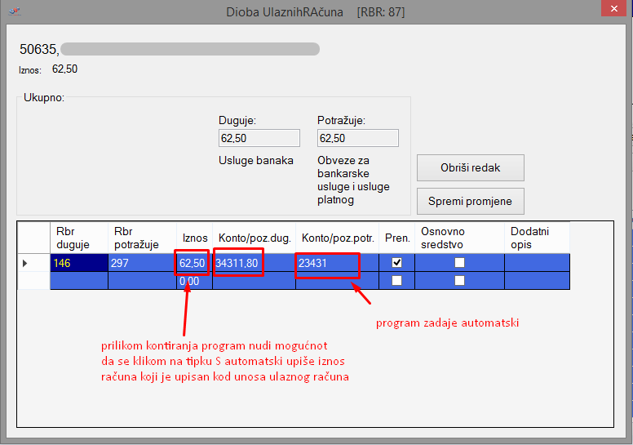Click the Rbr potražuje column header

click(x=142, y=238)
